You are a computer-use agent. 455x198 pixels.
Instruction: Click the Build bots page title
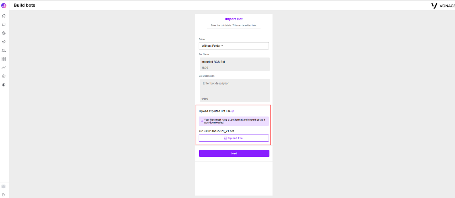(x=24, y=5)
